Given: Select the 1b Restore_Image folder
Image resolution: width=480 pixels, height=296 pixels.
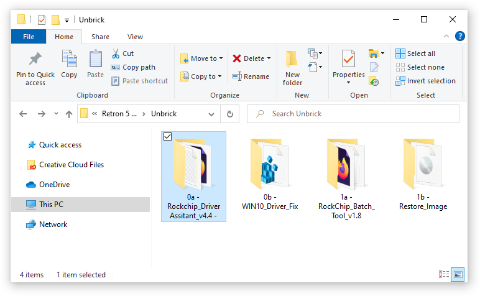Looking at the screenshot, I should tap(423, 175).
